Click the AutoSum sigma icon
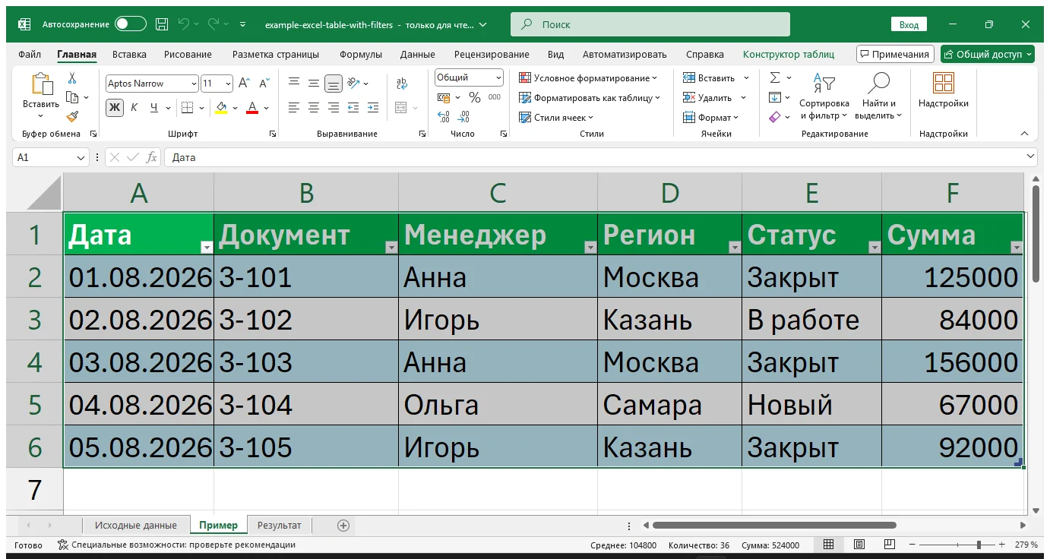The image size is (1050, 559). point(775,78)
